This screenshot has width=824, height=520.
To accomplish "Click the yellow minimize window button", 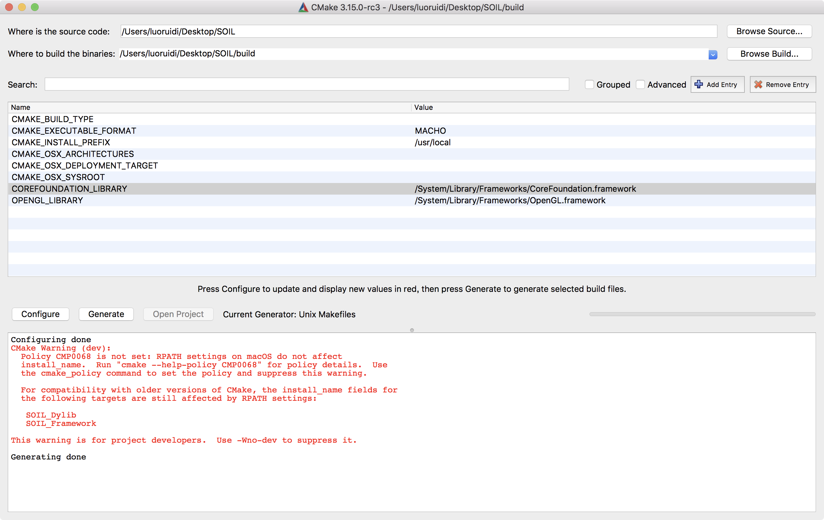I will tap(22, 7).
